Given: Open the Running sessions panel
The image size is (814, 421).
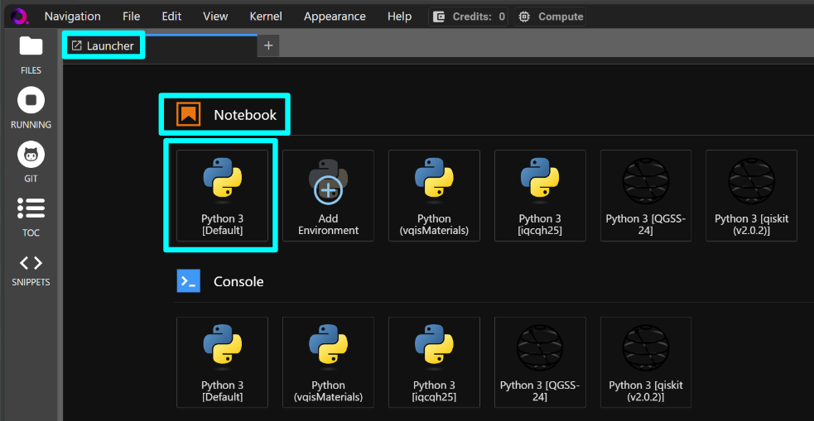Looking at the screenshot, I should (31, 108).
